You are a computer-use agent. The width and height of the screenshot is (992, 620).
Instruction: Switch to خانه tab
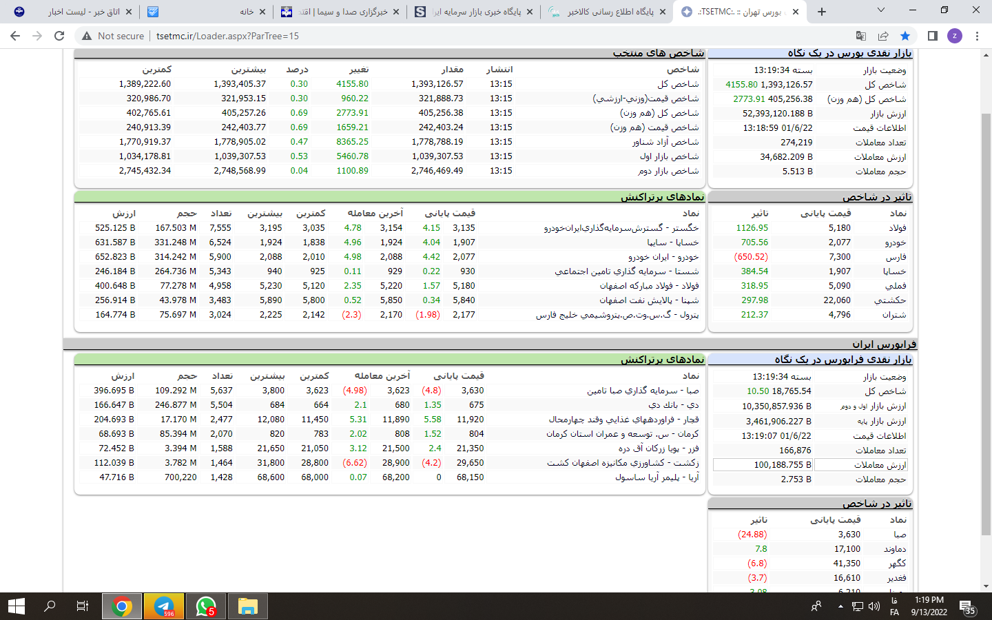click(207, 12)
